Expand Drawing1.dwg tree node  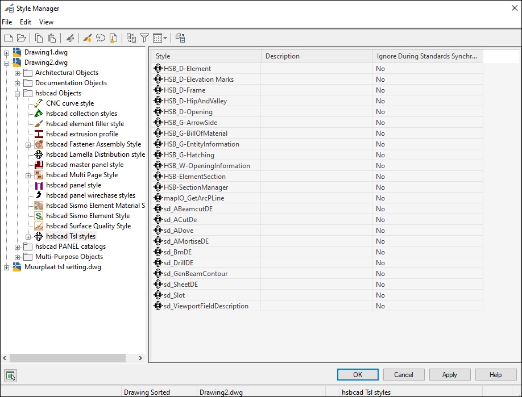click(6, 52)
